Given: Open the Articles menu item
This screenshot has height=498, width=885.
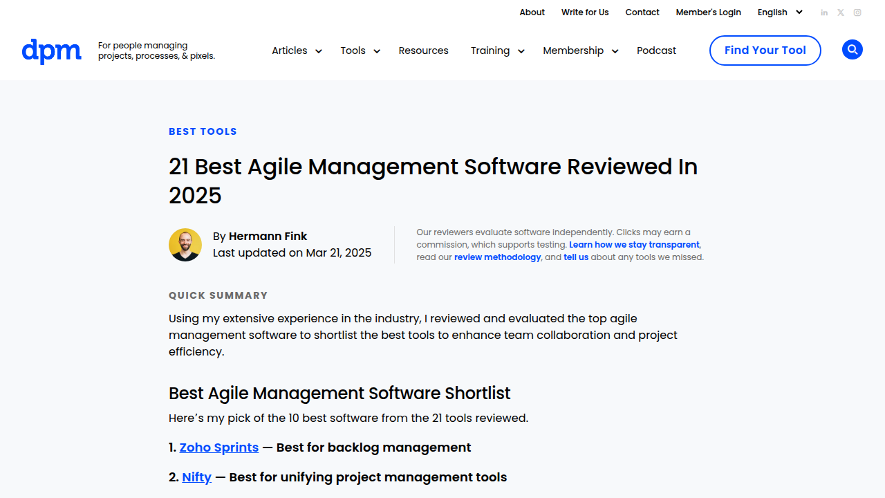Looking at the screenshot, I should [289, 50].
